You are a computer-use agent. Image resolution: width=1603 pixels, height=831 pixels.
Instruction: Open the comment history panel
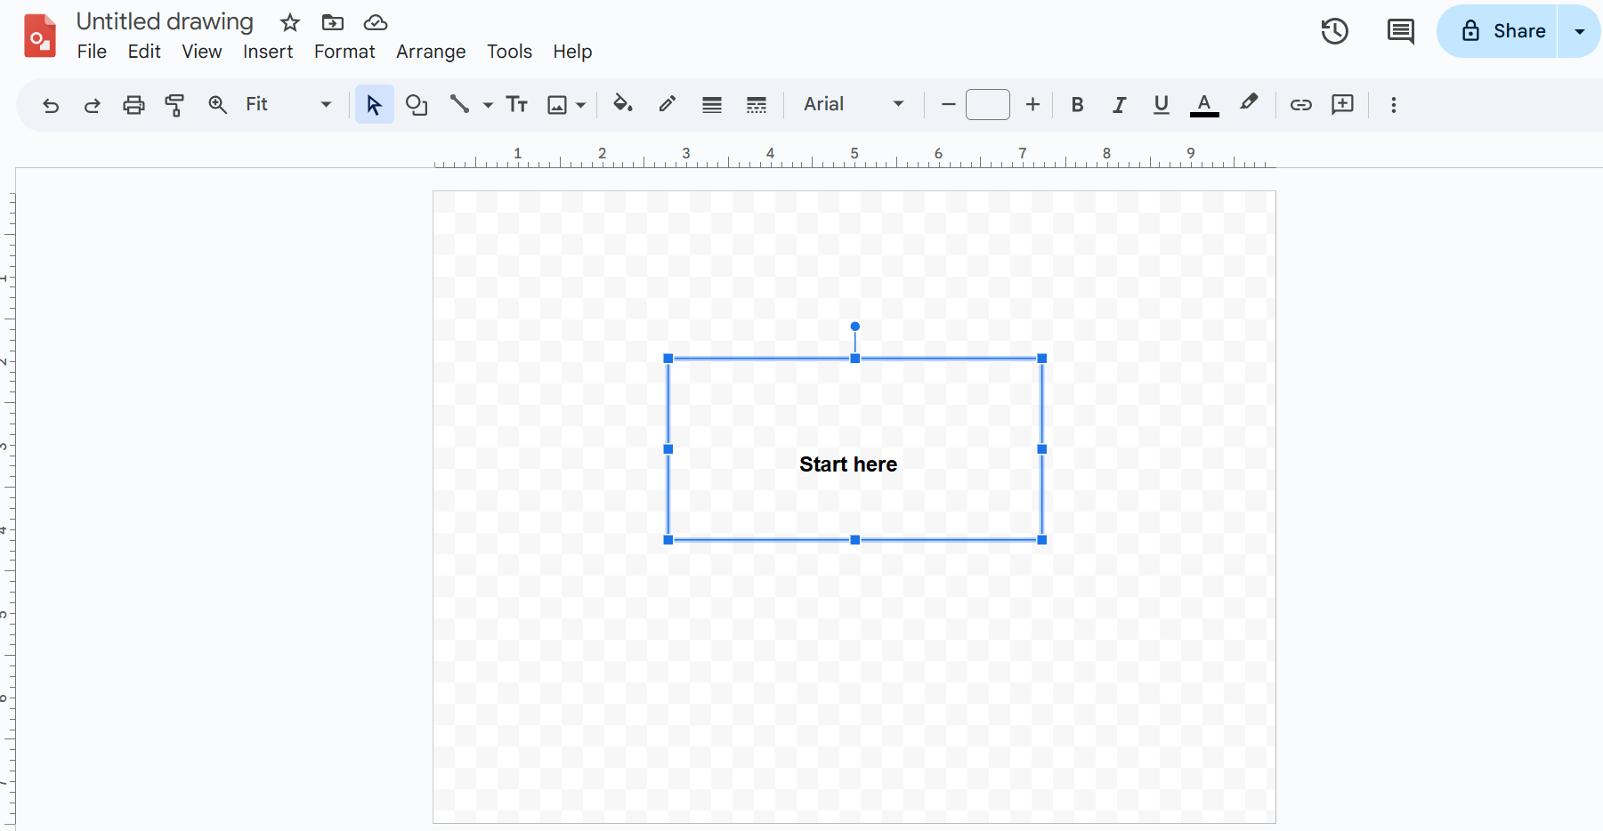pyautogui.click(x=1401, y=31)
